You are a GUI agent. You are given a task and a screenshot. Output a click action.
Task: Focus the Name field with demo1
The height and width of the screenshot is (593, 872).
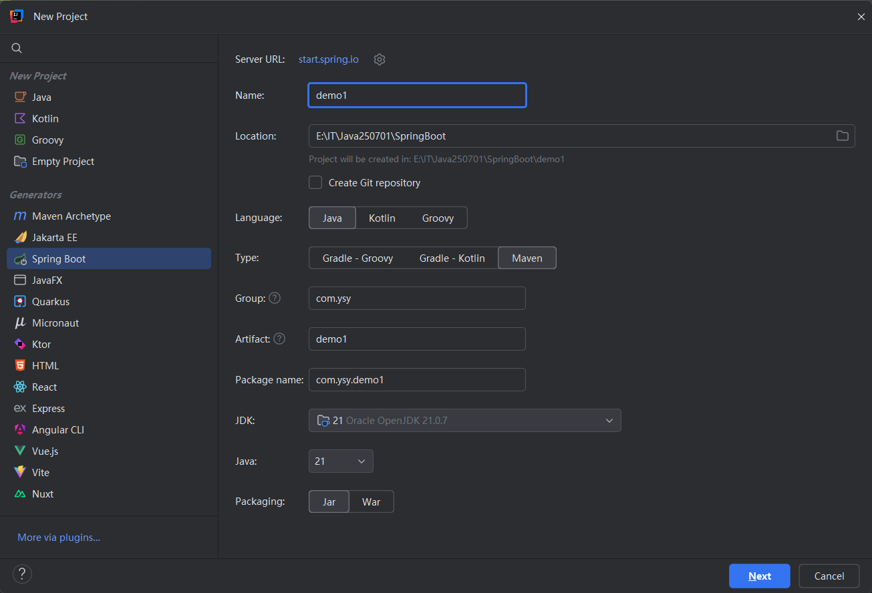pos(418,95)
